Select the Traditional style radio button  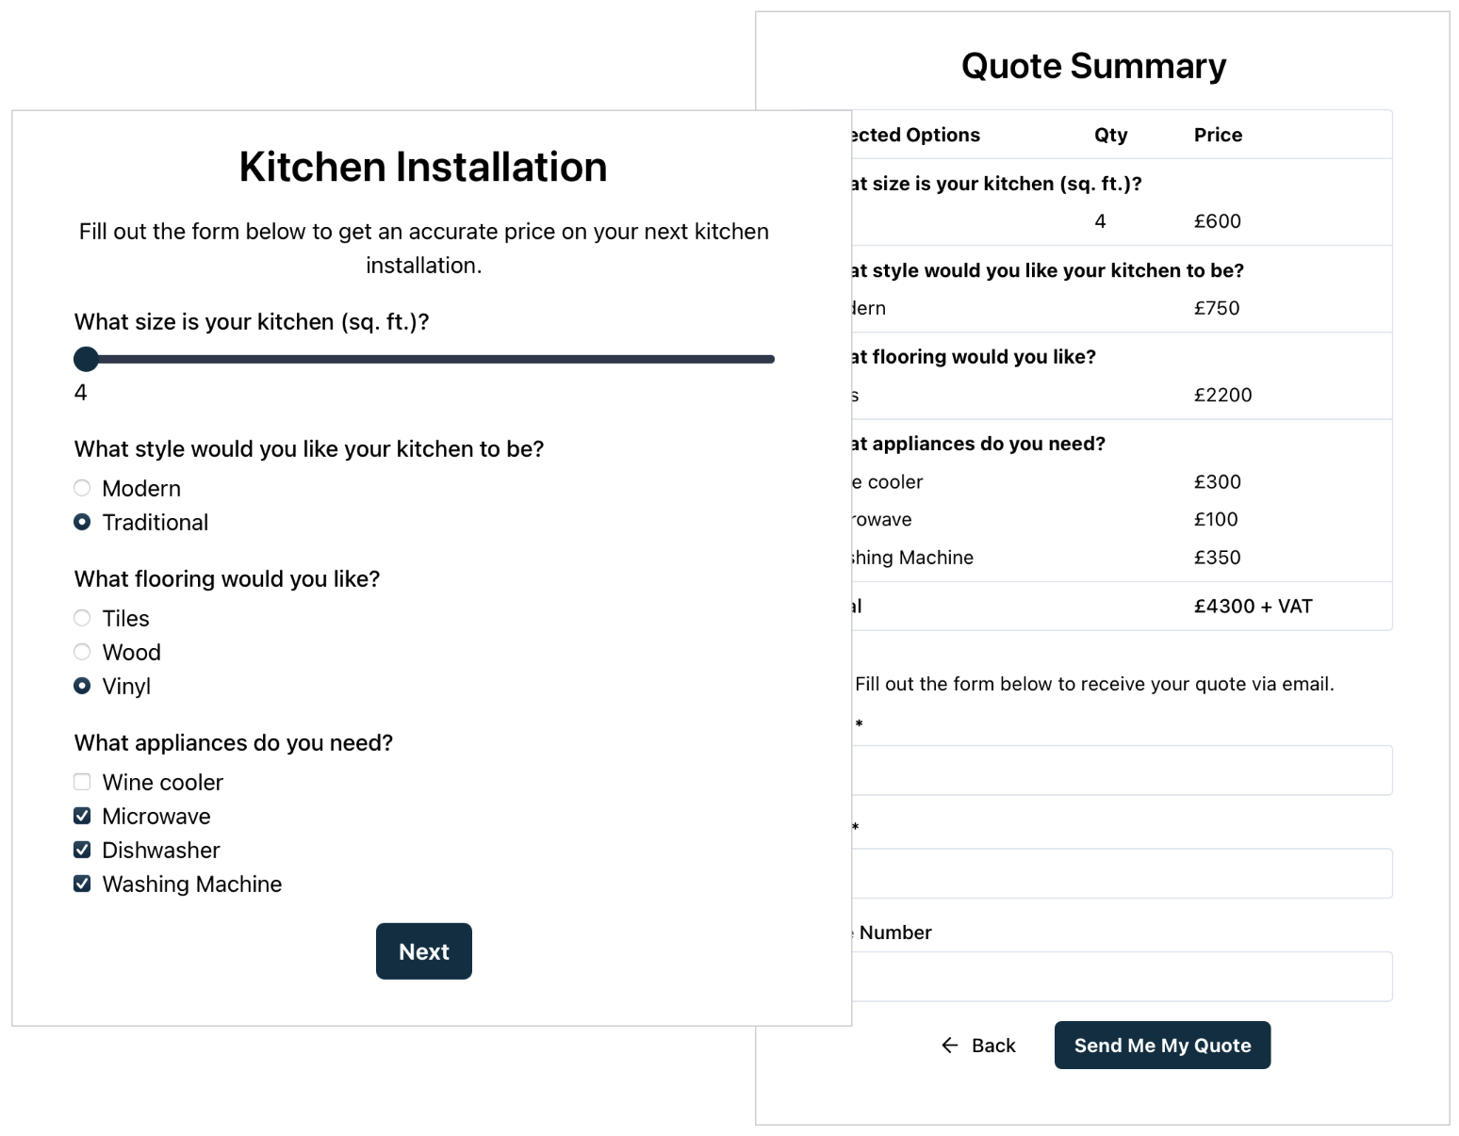pyautogui.click(x=82, y=522)
